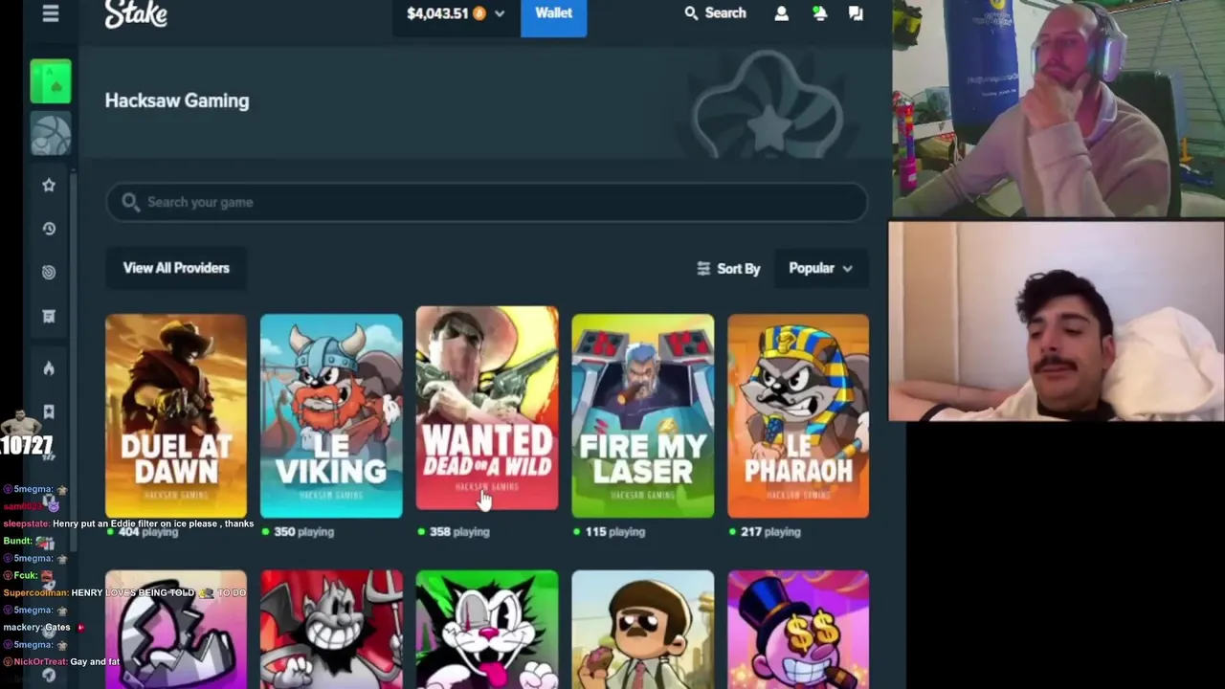Screen dimensions: 1225x689
Task: Click the Hacksaw Gaming heading
Action: (x=177, y=100)
